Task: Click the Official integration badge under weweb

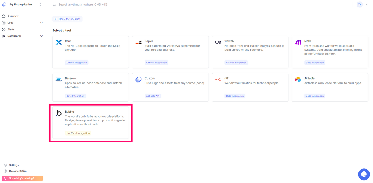Action: point(236,63)
